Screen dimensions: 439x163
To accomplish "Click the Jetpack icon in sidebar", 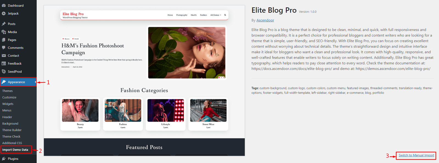I will pyautogui.click(x=4, y=13).
